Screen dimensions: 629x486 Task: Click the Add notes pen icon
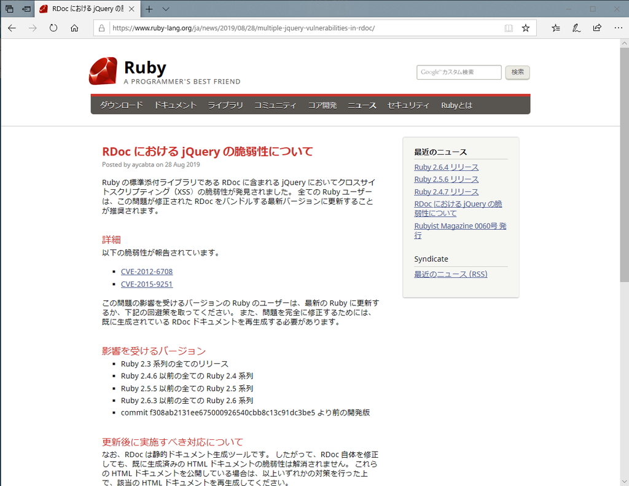[x=576, y=28]
